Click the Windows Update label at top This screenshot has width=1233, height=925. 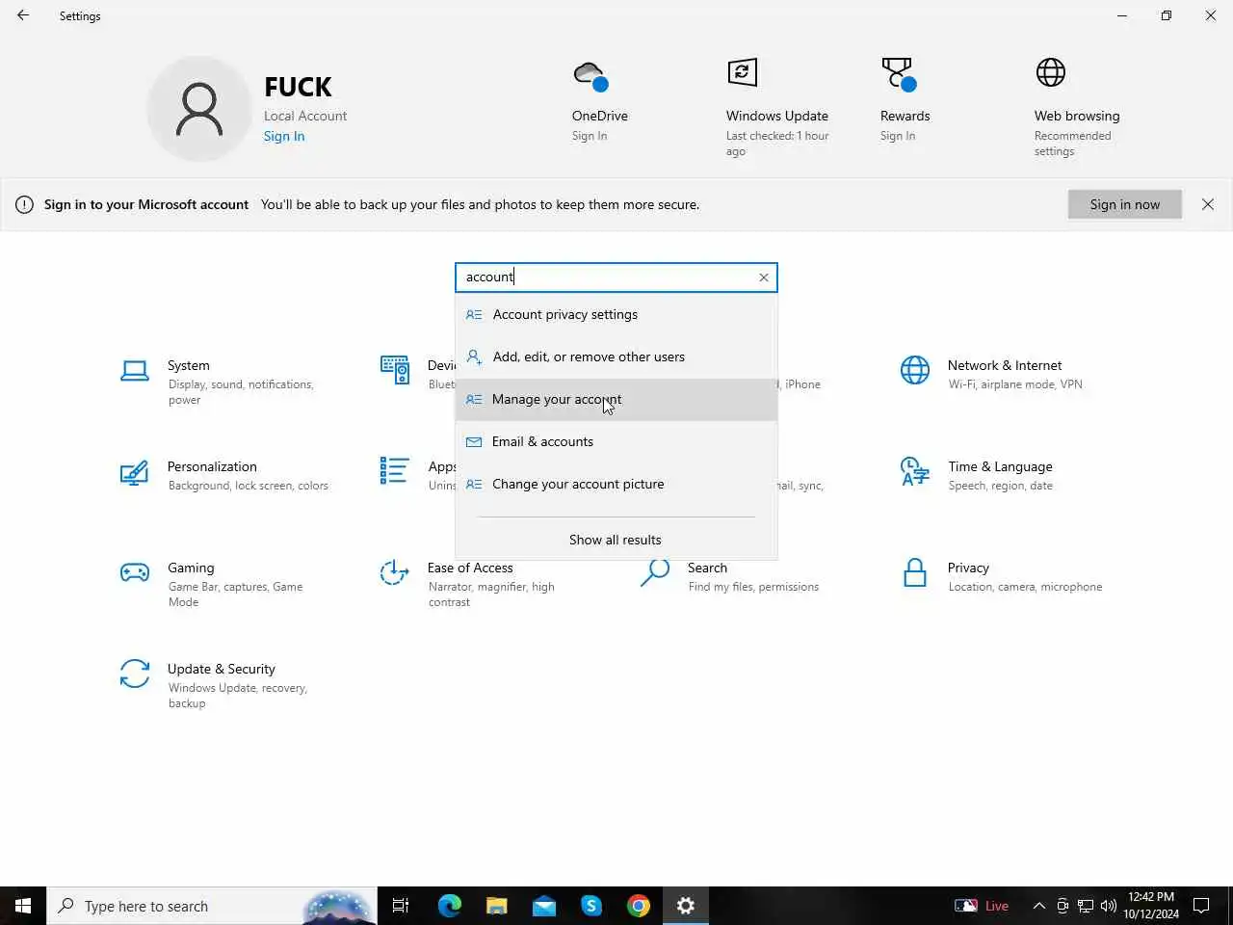pos(777,116)
